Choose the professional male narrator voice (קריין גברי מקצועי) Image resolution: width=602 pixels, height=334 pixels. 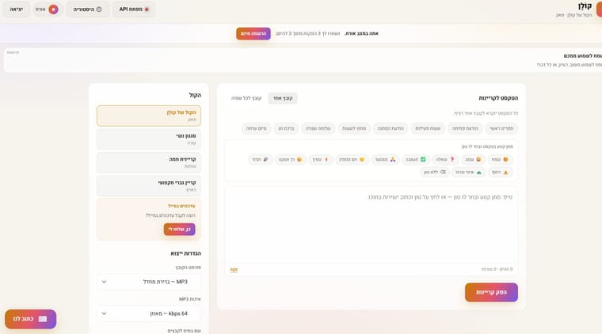149,185
